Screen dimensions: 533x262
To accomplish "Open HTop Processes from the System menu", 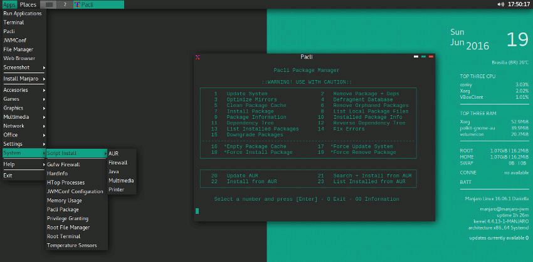I will [x=66, y=182].
